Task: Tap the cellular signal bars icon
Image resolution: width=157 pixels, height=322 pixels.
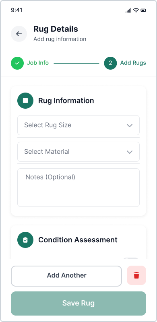Action: (128, 10)
